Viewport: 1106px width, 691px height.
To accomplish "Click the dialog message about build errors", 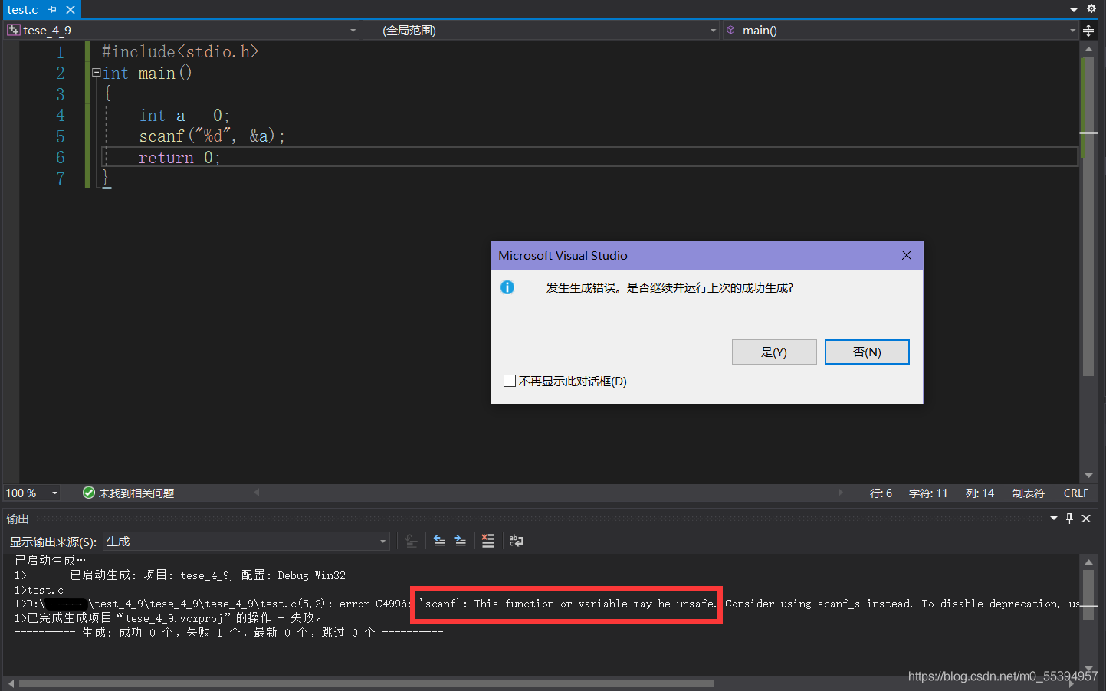I will 670,288.
